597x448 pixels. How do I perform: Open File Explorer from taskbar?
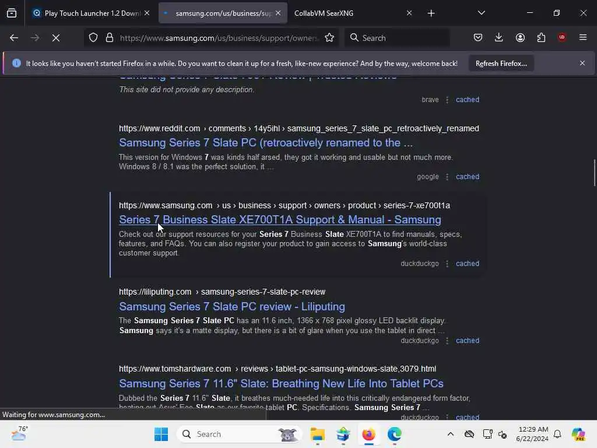(317, 434)
